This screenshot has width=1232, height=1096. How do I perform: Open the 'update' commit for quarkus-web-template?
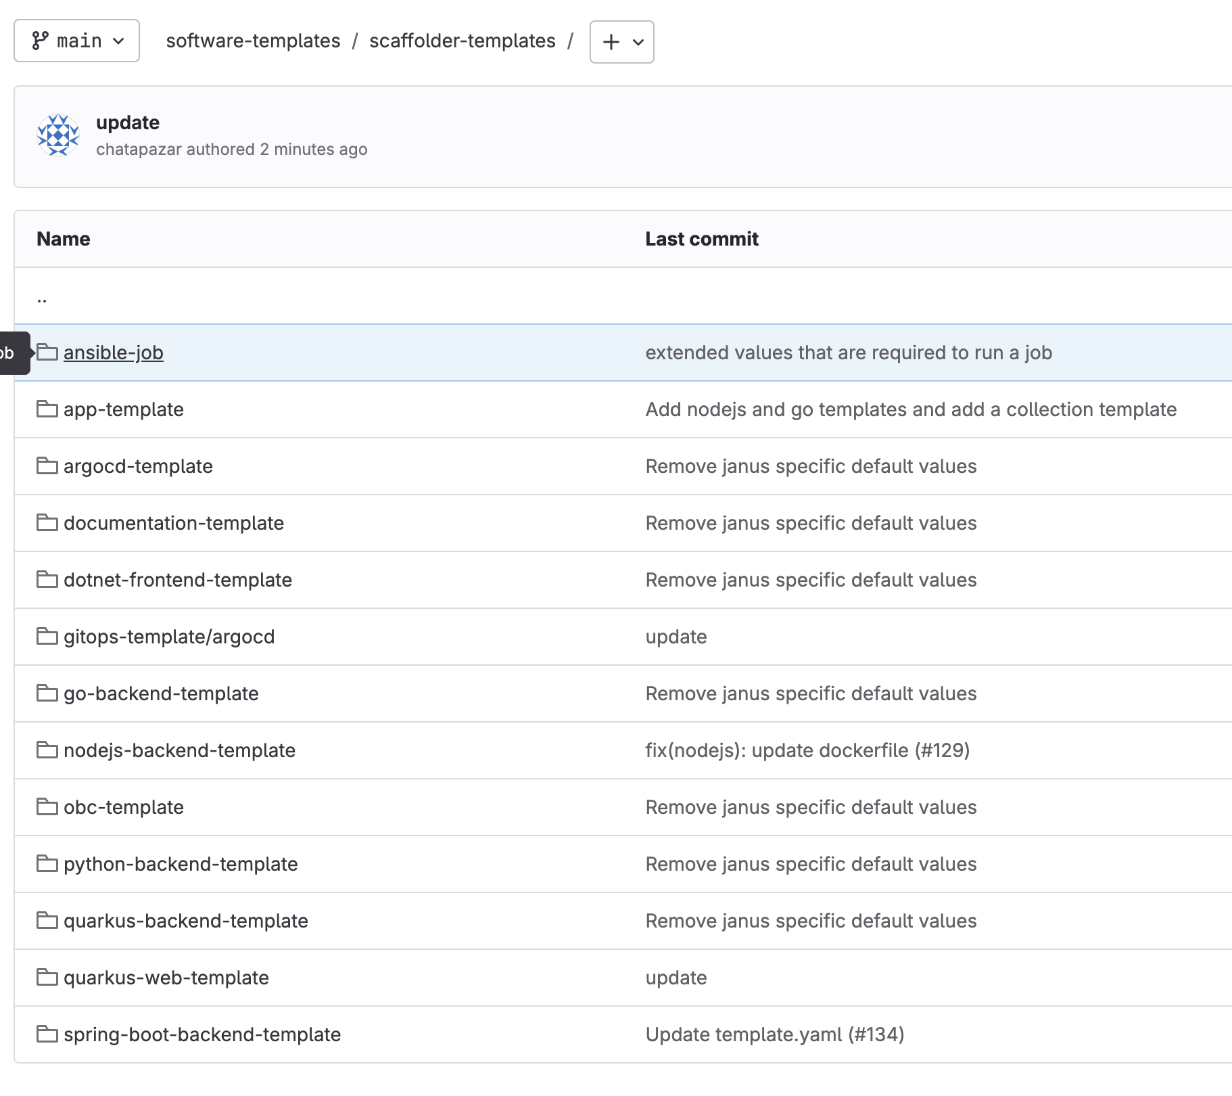[676, 978]
